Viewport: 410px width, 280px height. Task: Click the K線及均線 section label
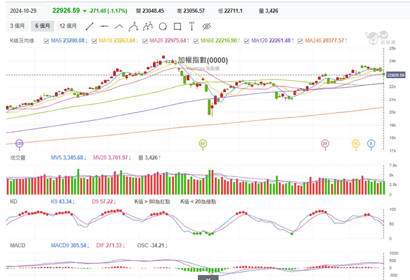click(22, 40)
